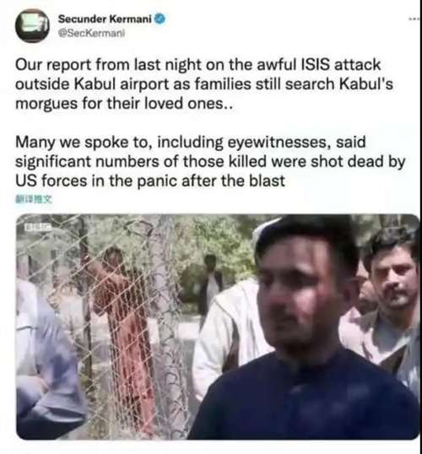Click the blue verified badge
The width and height of the screenshot is (422, 454).
click(x=160, y=19)
